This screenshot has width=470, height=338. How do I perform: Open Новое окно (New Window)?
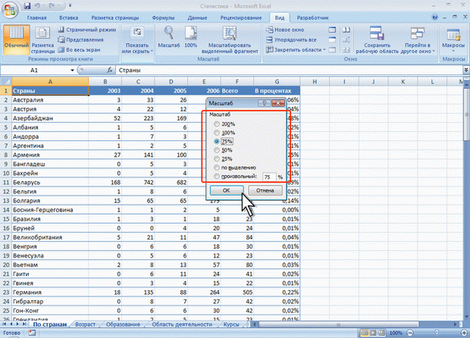coord(284,28)
